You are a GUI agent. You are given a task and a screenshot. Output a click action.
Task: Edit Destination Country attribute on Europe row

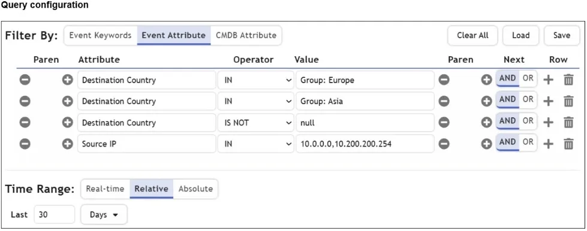click(x=147, y=80)
